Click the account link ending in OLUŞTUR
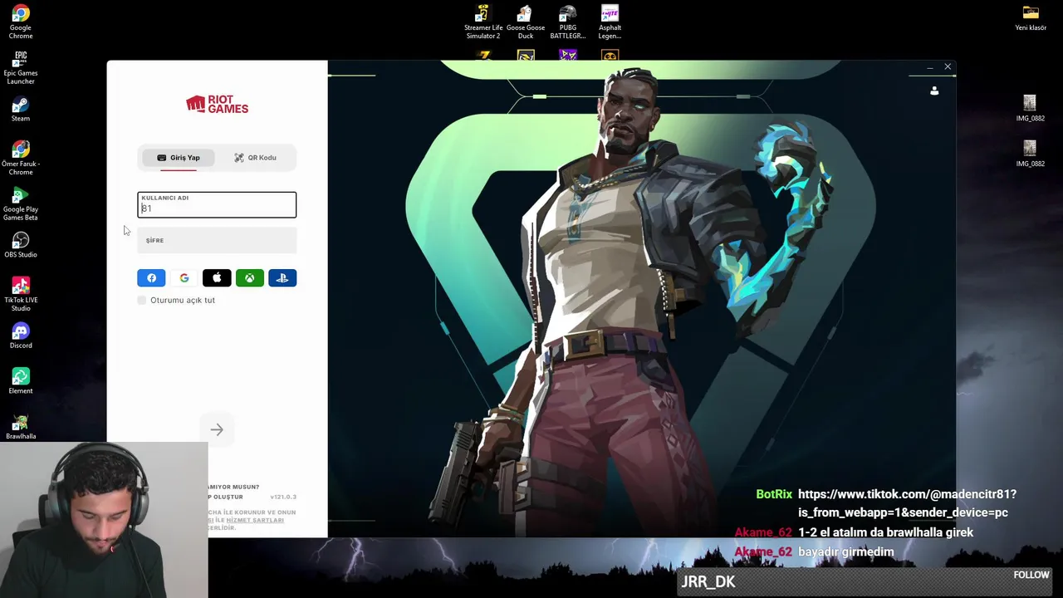Screen dimensions: 1063x598 [x=226, y=497]
